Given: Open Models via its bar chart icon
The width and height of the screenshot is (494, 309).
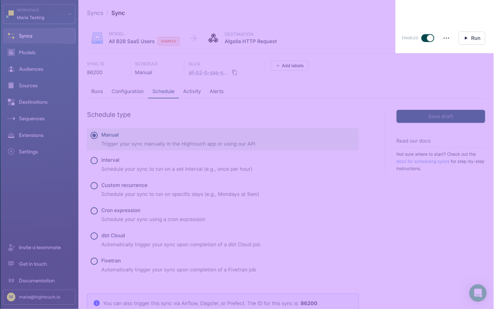Looking at the screenshot, I should pyautogui.click(x=11, y=52).
